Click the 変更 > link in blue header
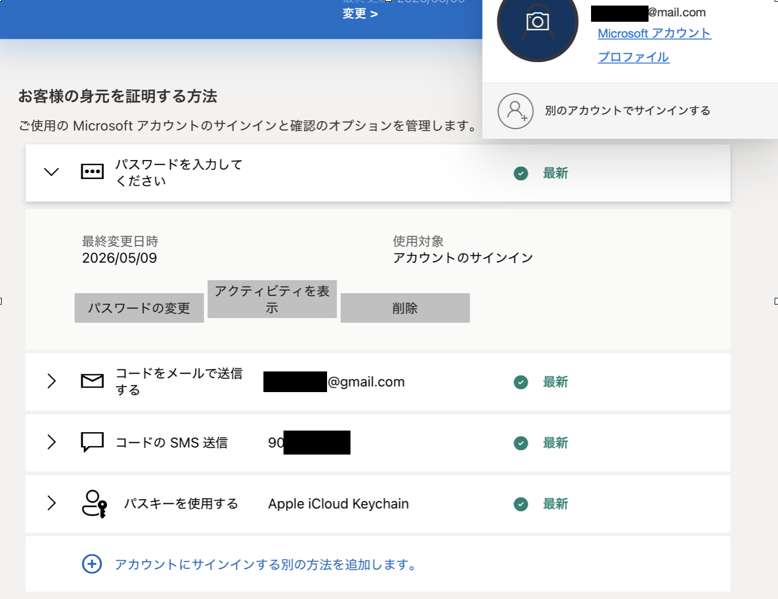This screenshot has width=778, height=599. (x=360, y=13)
